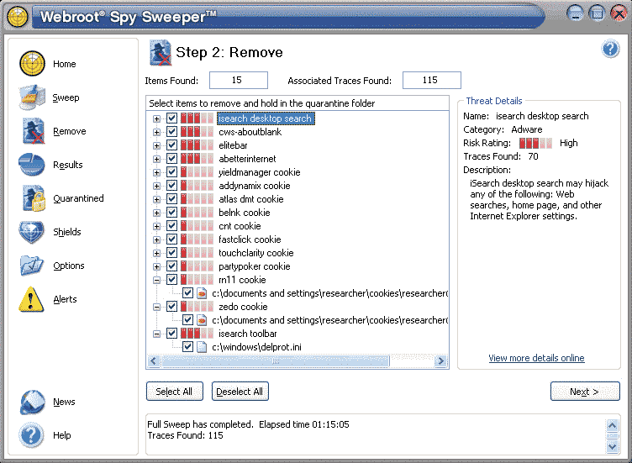The image size is (632, 463).
Task: Click the Step 2 Remove header icon
Action: pyautogui.click(x=160, y=52)
